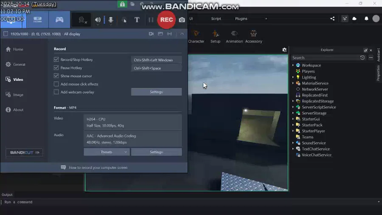
Task: Click the Setup tool in Studio ribbon
Action: point(215,37)
